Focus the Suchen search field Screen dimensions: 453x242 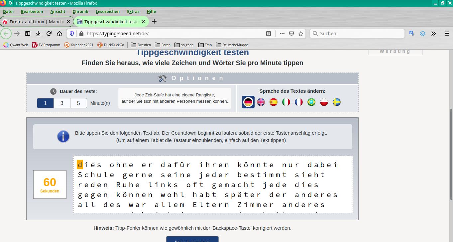tap(357, 34)
